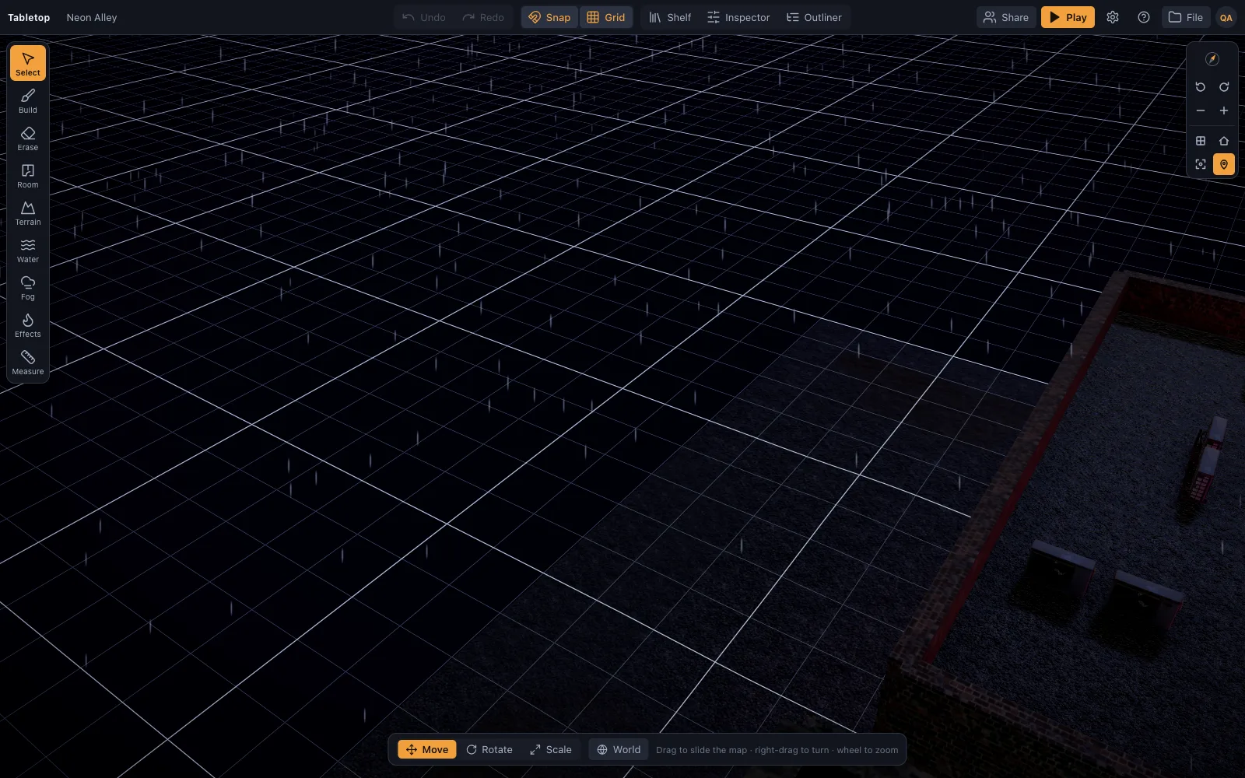Click the Share button
The image size is (1245, 778).
[1006, 17]
